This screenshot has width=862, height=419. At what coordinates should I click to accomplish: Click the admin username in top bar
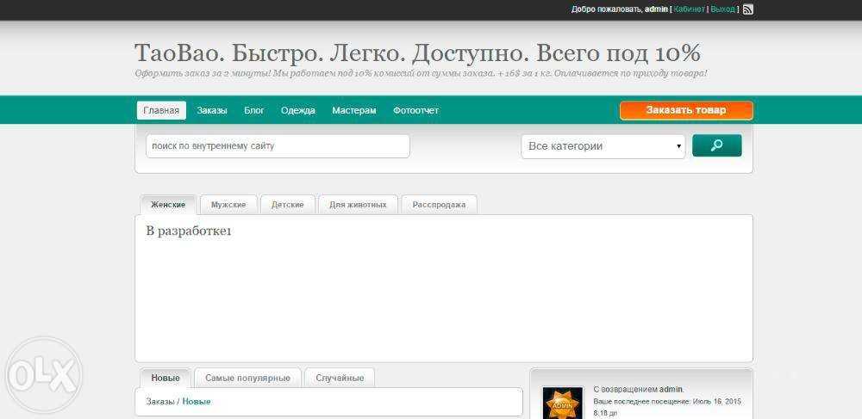point(656,9)
